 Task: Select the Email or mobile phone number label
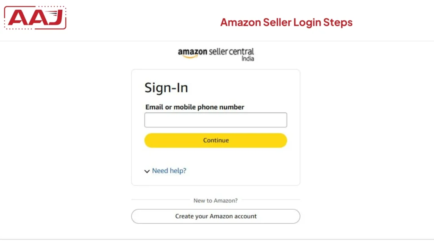click(x=194, y=107)
